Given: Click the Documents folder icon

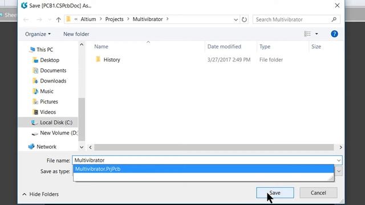Looking at the screenshot, I should tap(35, 71).
